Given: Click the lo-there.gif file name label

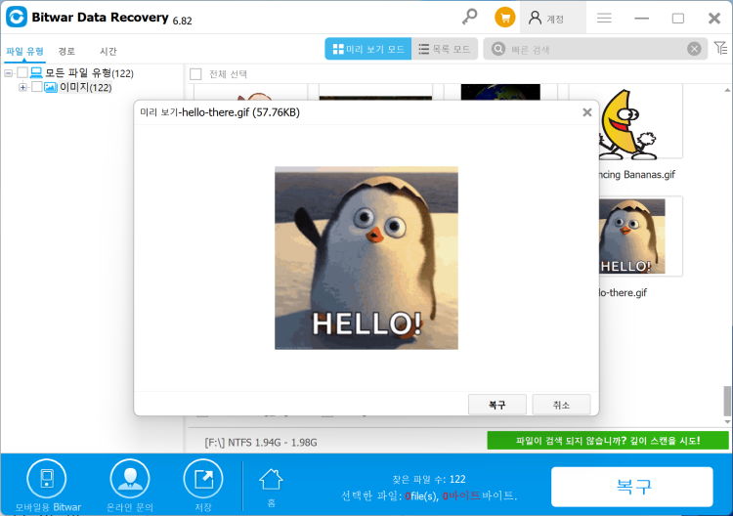Looking at the screenshot, I should coord(624,293).
